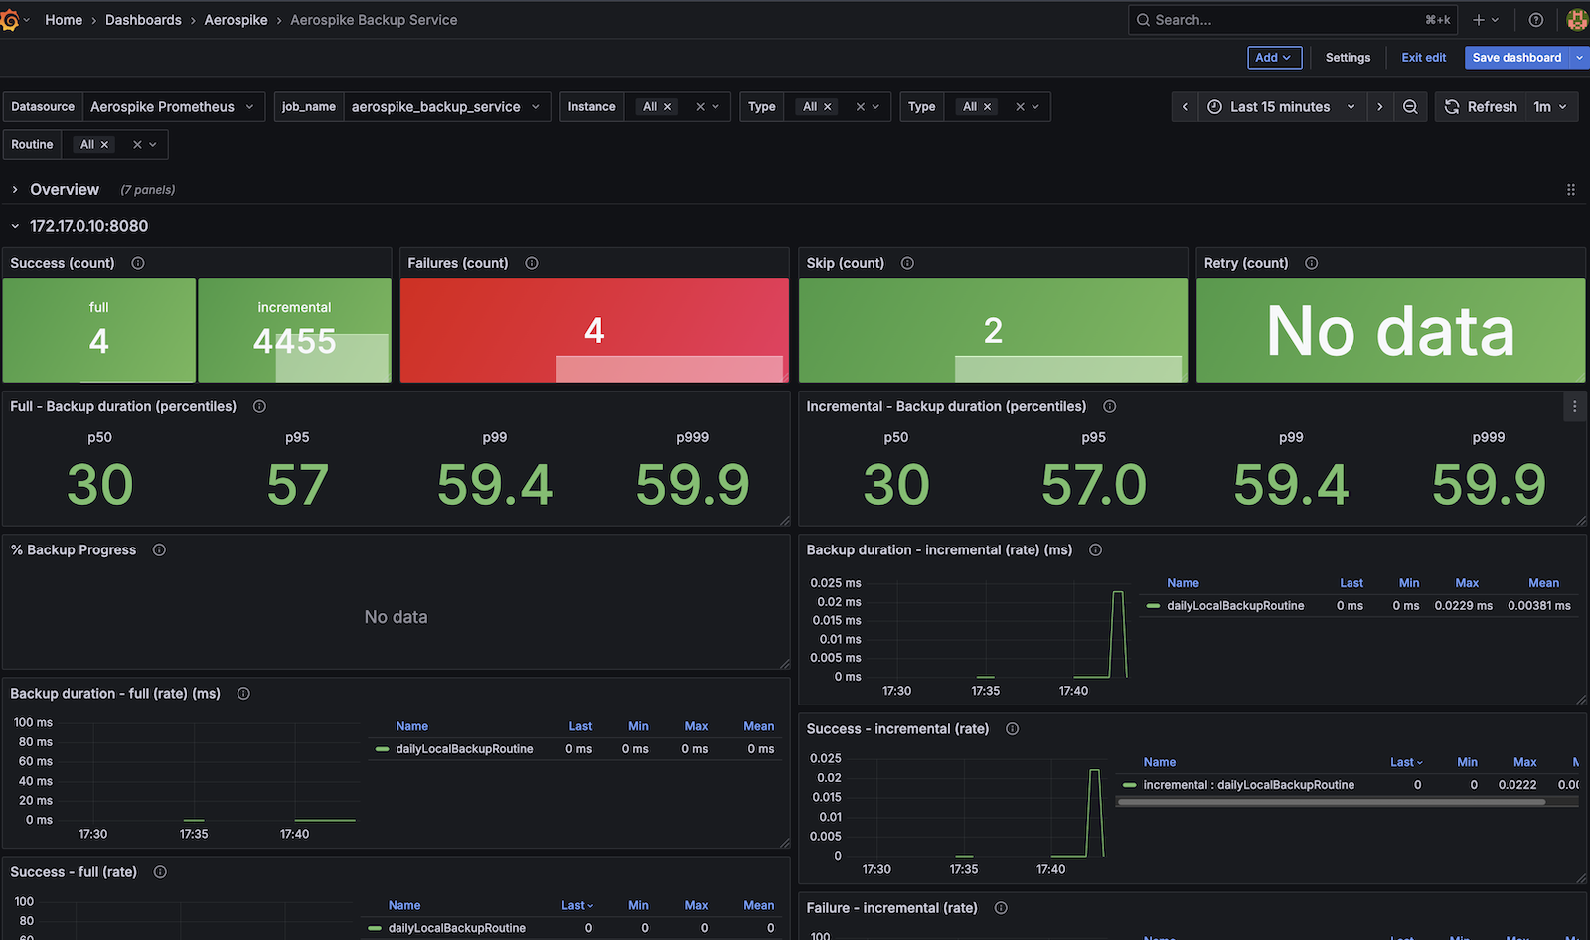Screen dimensions: 1590x940
Task: Expand the Overview row
Action: click(x=64, y=190)
